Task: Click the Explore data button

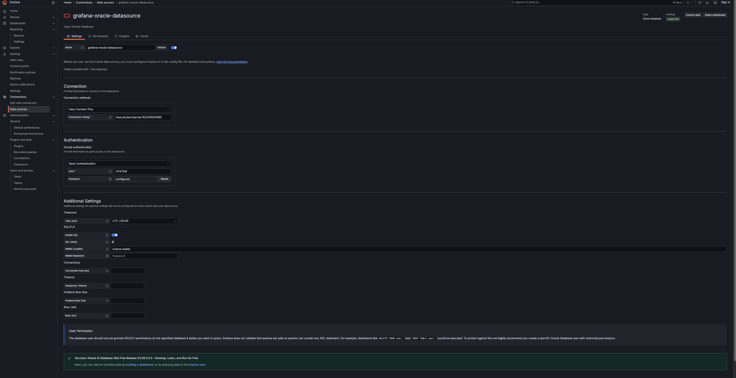Action: coord(693,15)
